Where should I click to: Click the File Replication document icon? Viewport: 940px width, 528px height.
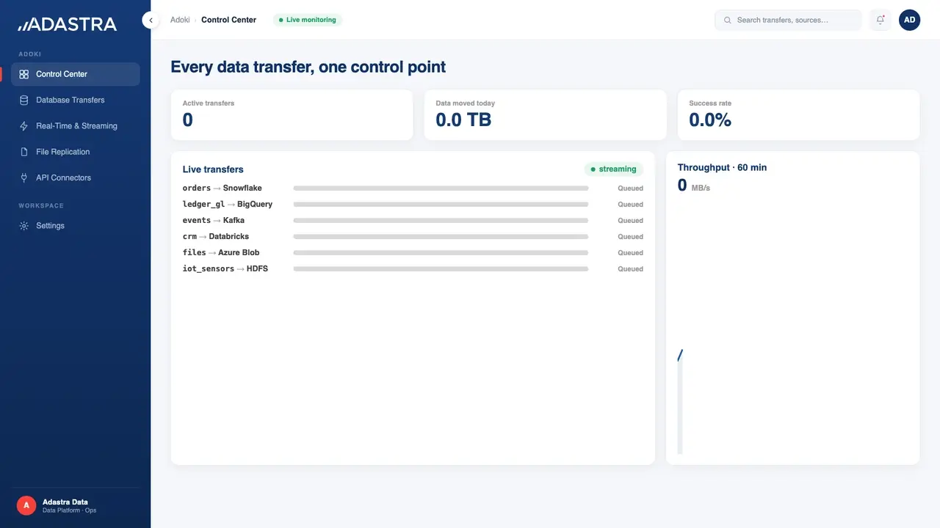point(24,152)
